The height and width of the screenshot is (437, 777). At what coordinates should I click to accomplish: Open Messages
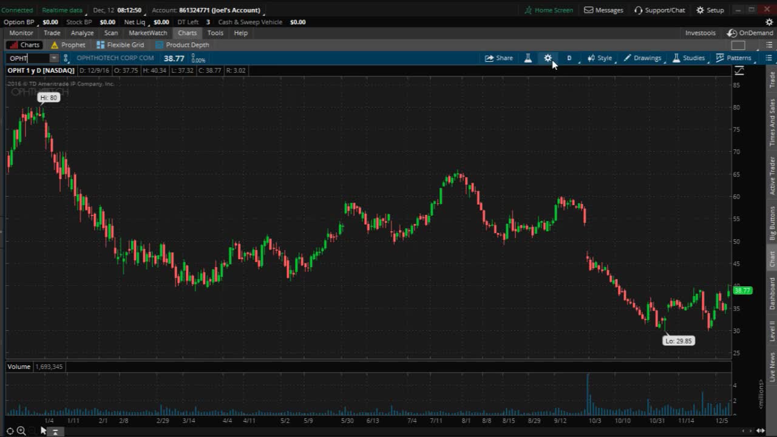[x=603, y=10]
